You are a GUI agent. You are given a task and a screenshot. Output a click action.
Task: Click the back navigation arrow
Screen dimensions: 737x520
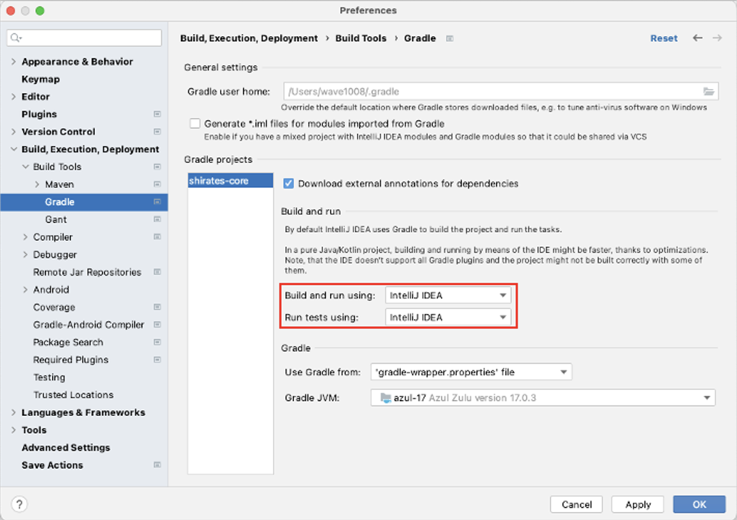(x=697, y=38)
